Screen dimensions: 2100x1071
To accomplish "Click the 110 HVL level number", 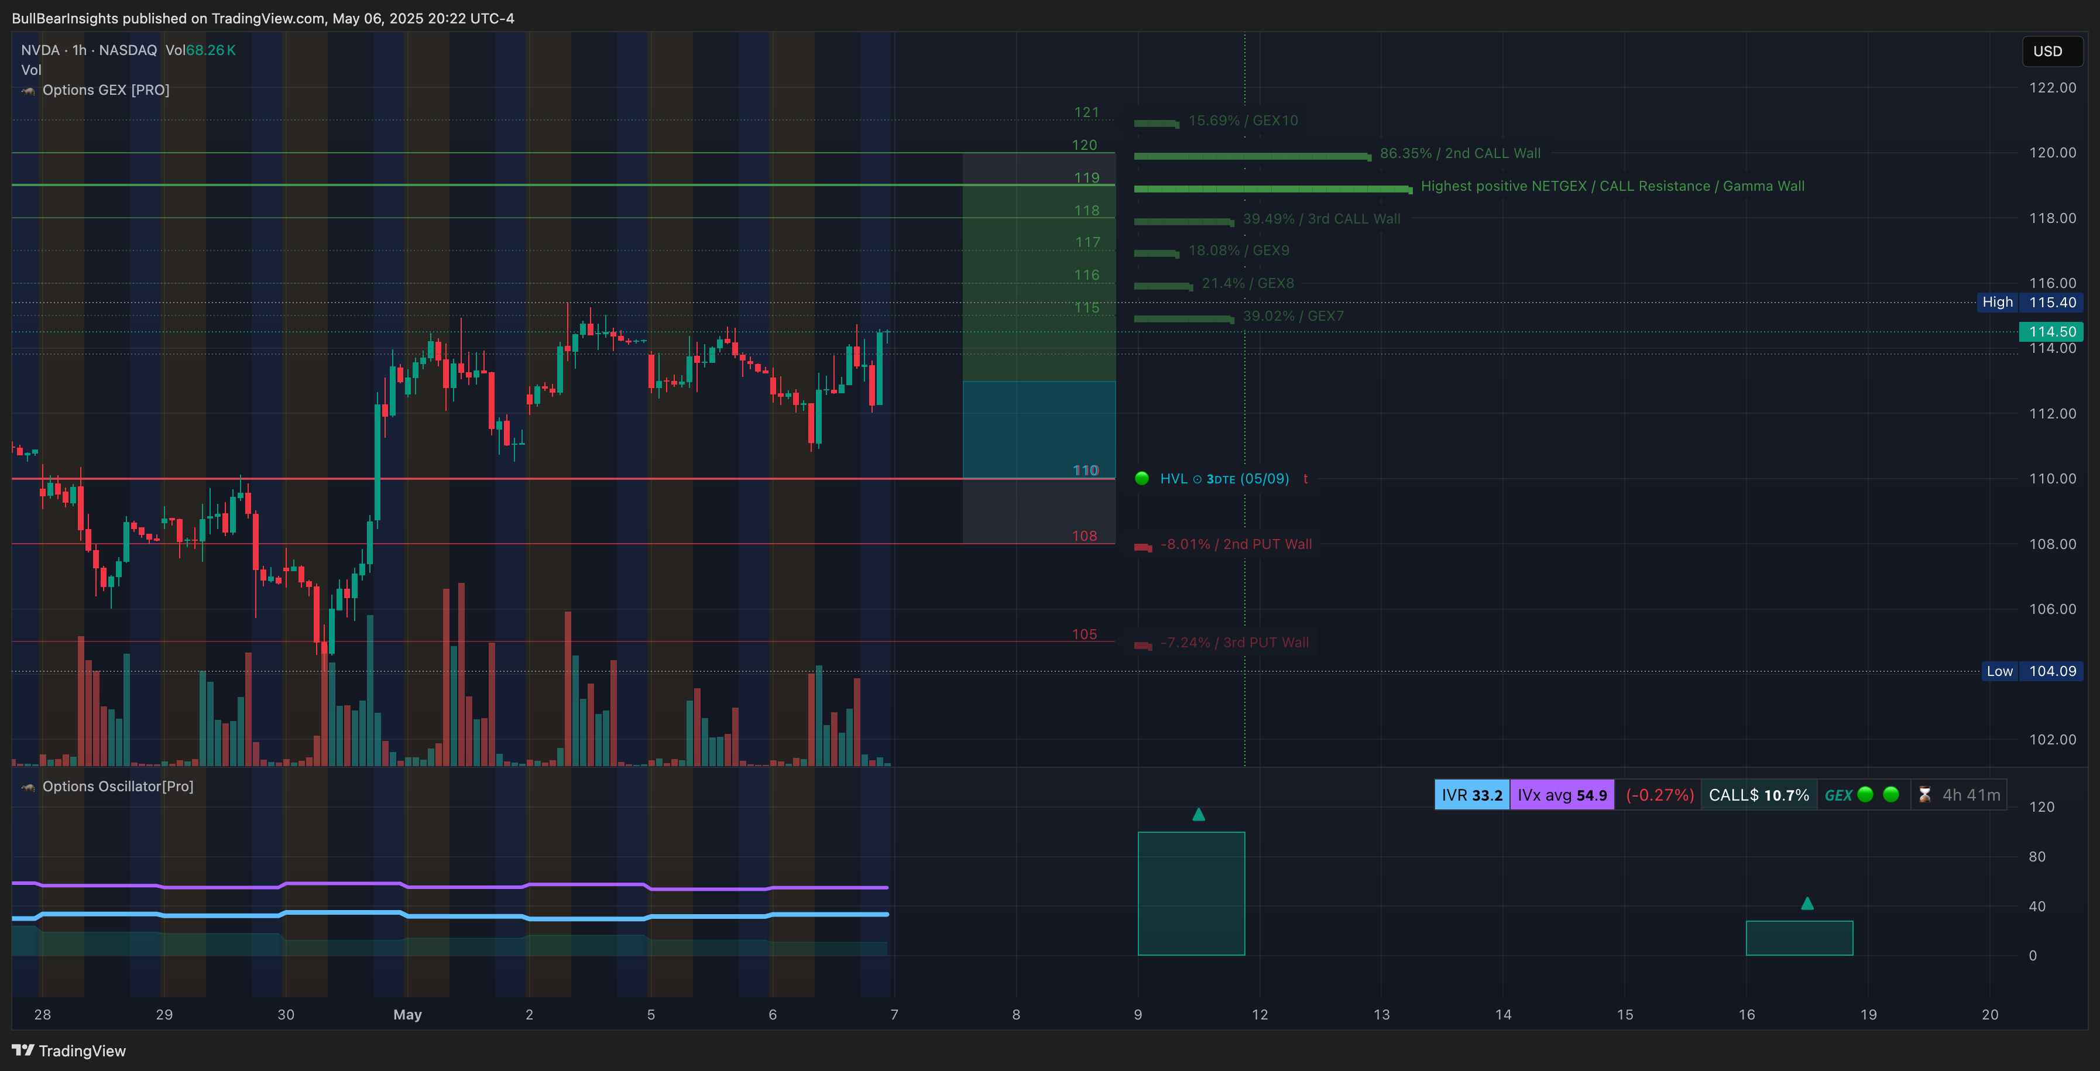I will coord(1086,471).
